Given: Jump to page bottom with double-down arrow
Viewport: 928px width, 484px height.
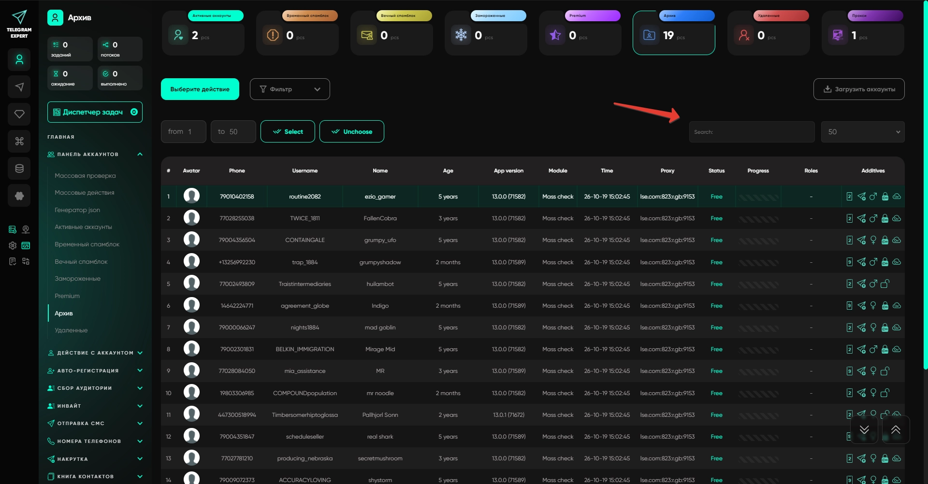Looking at the screenshot, I should tap(864, 429).
